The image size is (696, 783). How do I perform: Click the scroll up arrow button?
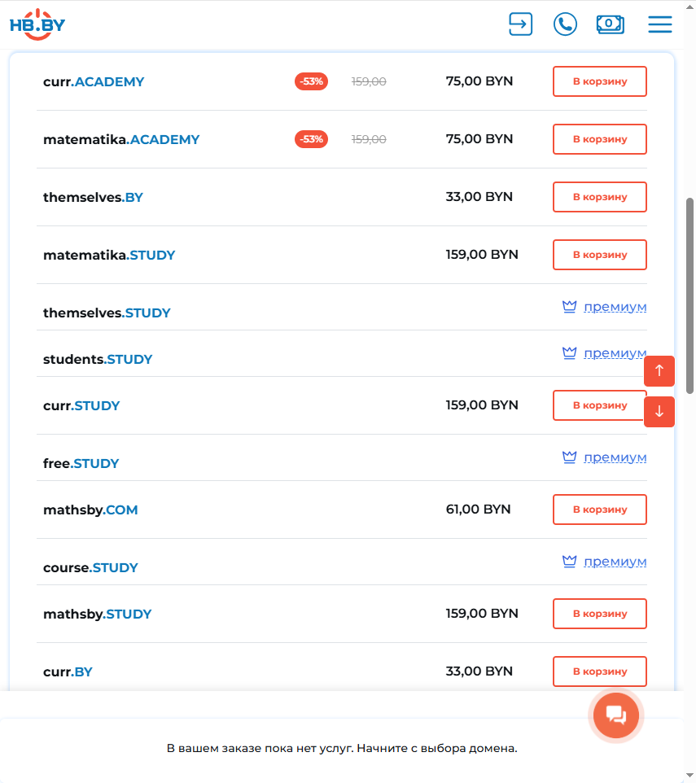click(659, 371)
